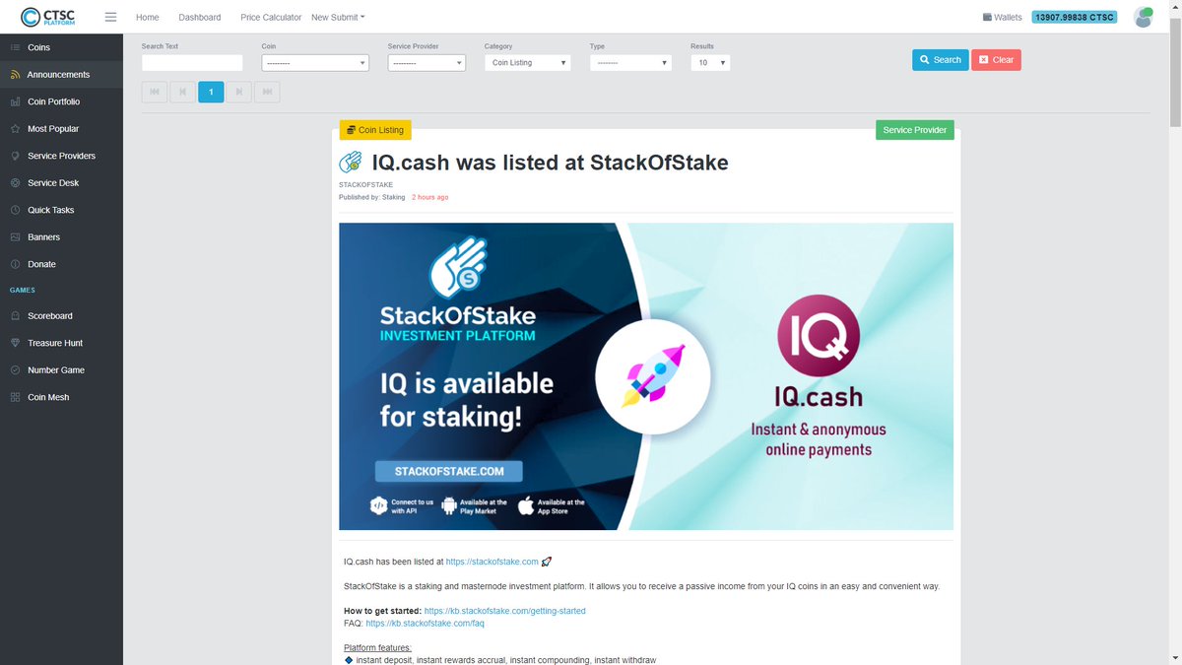
Task: Click the blue Search button
Action: point(941,60)
